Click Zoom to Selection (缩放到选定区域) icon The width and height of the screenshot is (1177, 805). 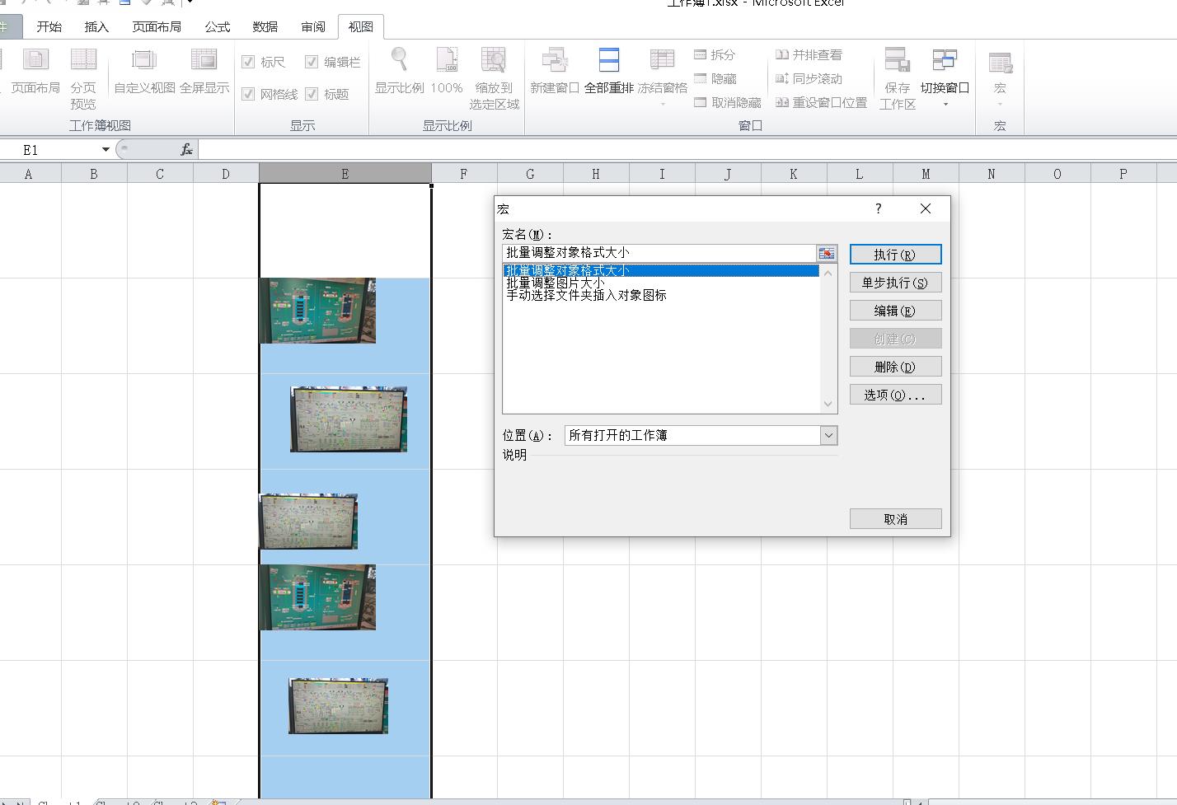[494, 61]
